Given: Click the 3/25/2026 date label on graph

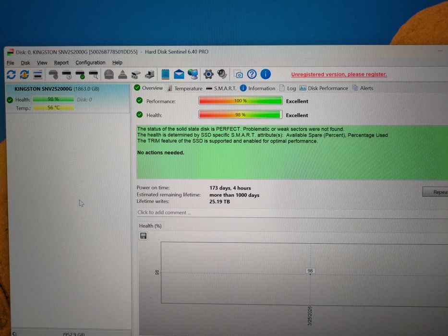Looking at the screenshot, I should 310,316.
